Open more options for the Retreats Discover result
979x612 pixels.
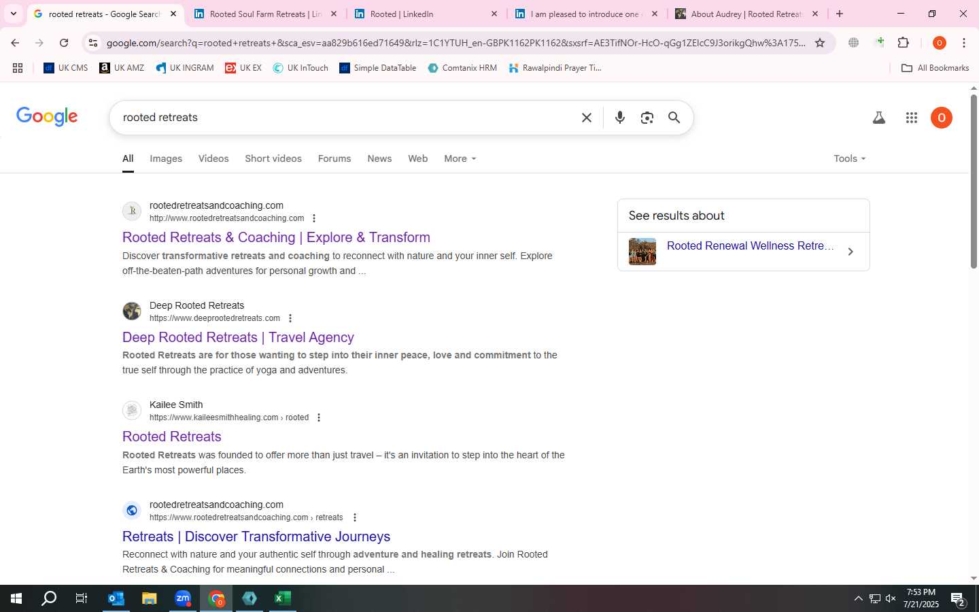(355, 517)
